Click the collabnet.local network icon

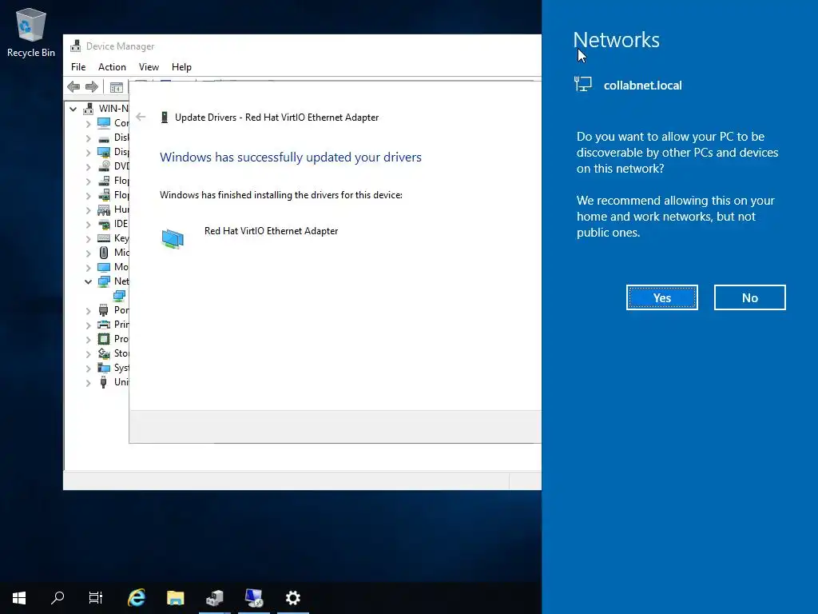(582, 84)
